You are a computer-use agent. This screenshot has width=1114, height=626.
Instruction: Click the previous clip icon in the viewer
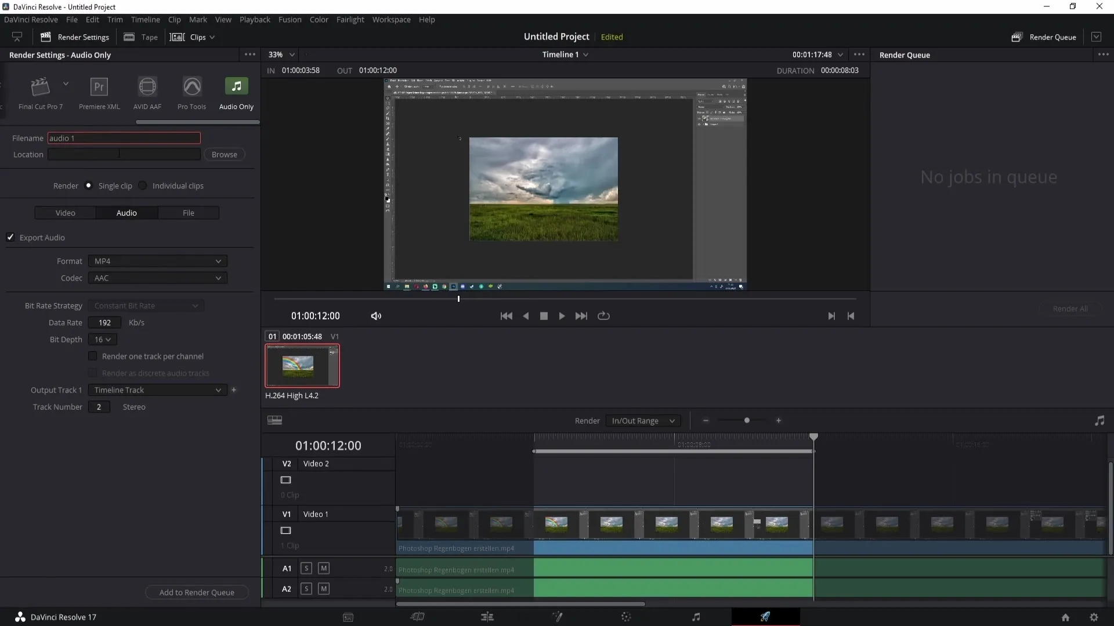pyautogui.click(x=851, y=316)
